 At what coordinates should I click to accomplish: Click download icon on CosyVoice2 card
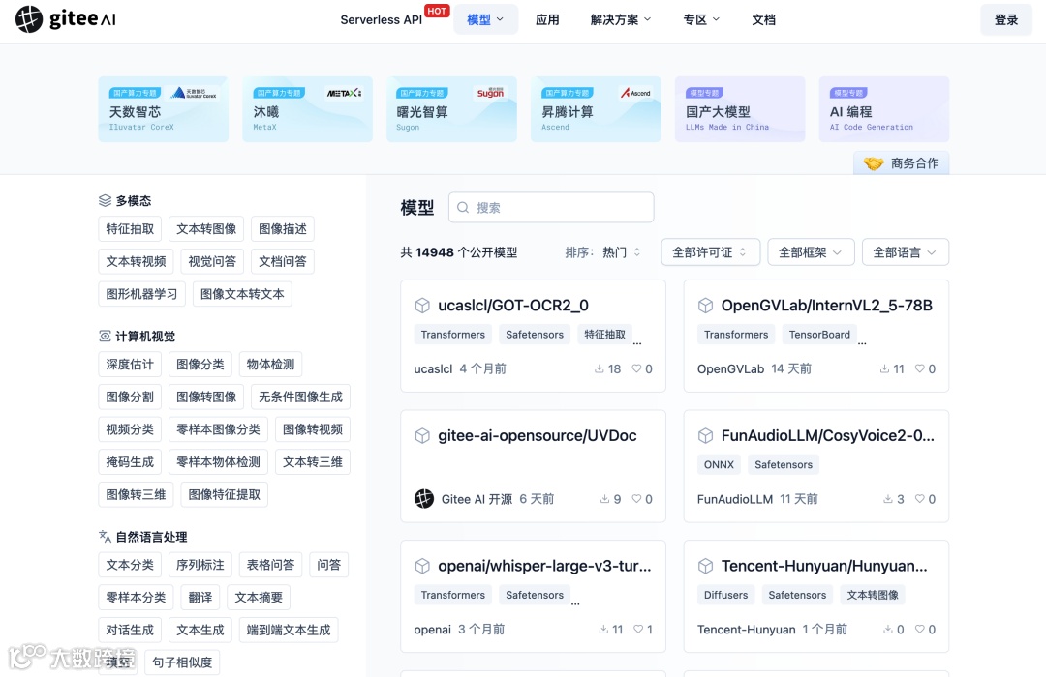point(888,498)
